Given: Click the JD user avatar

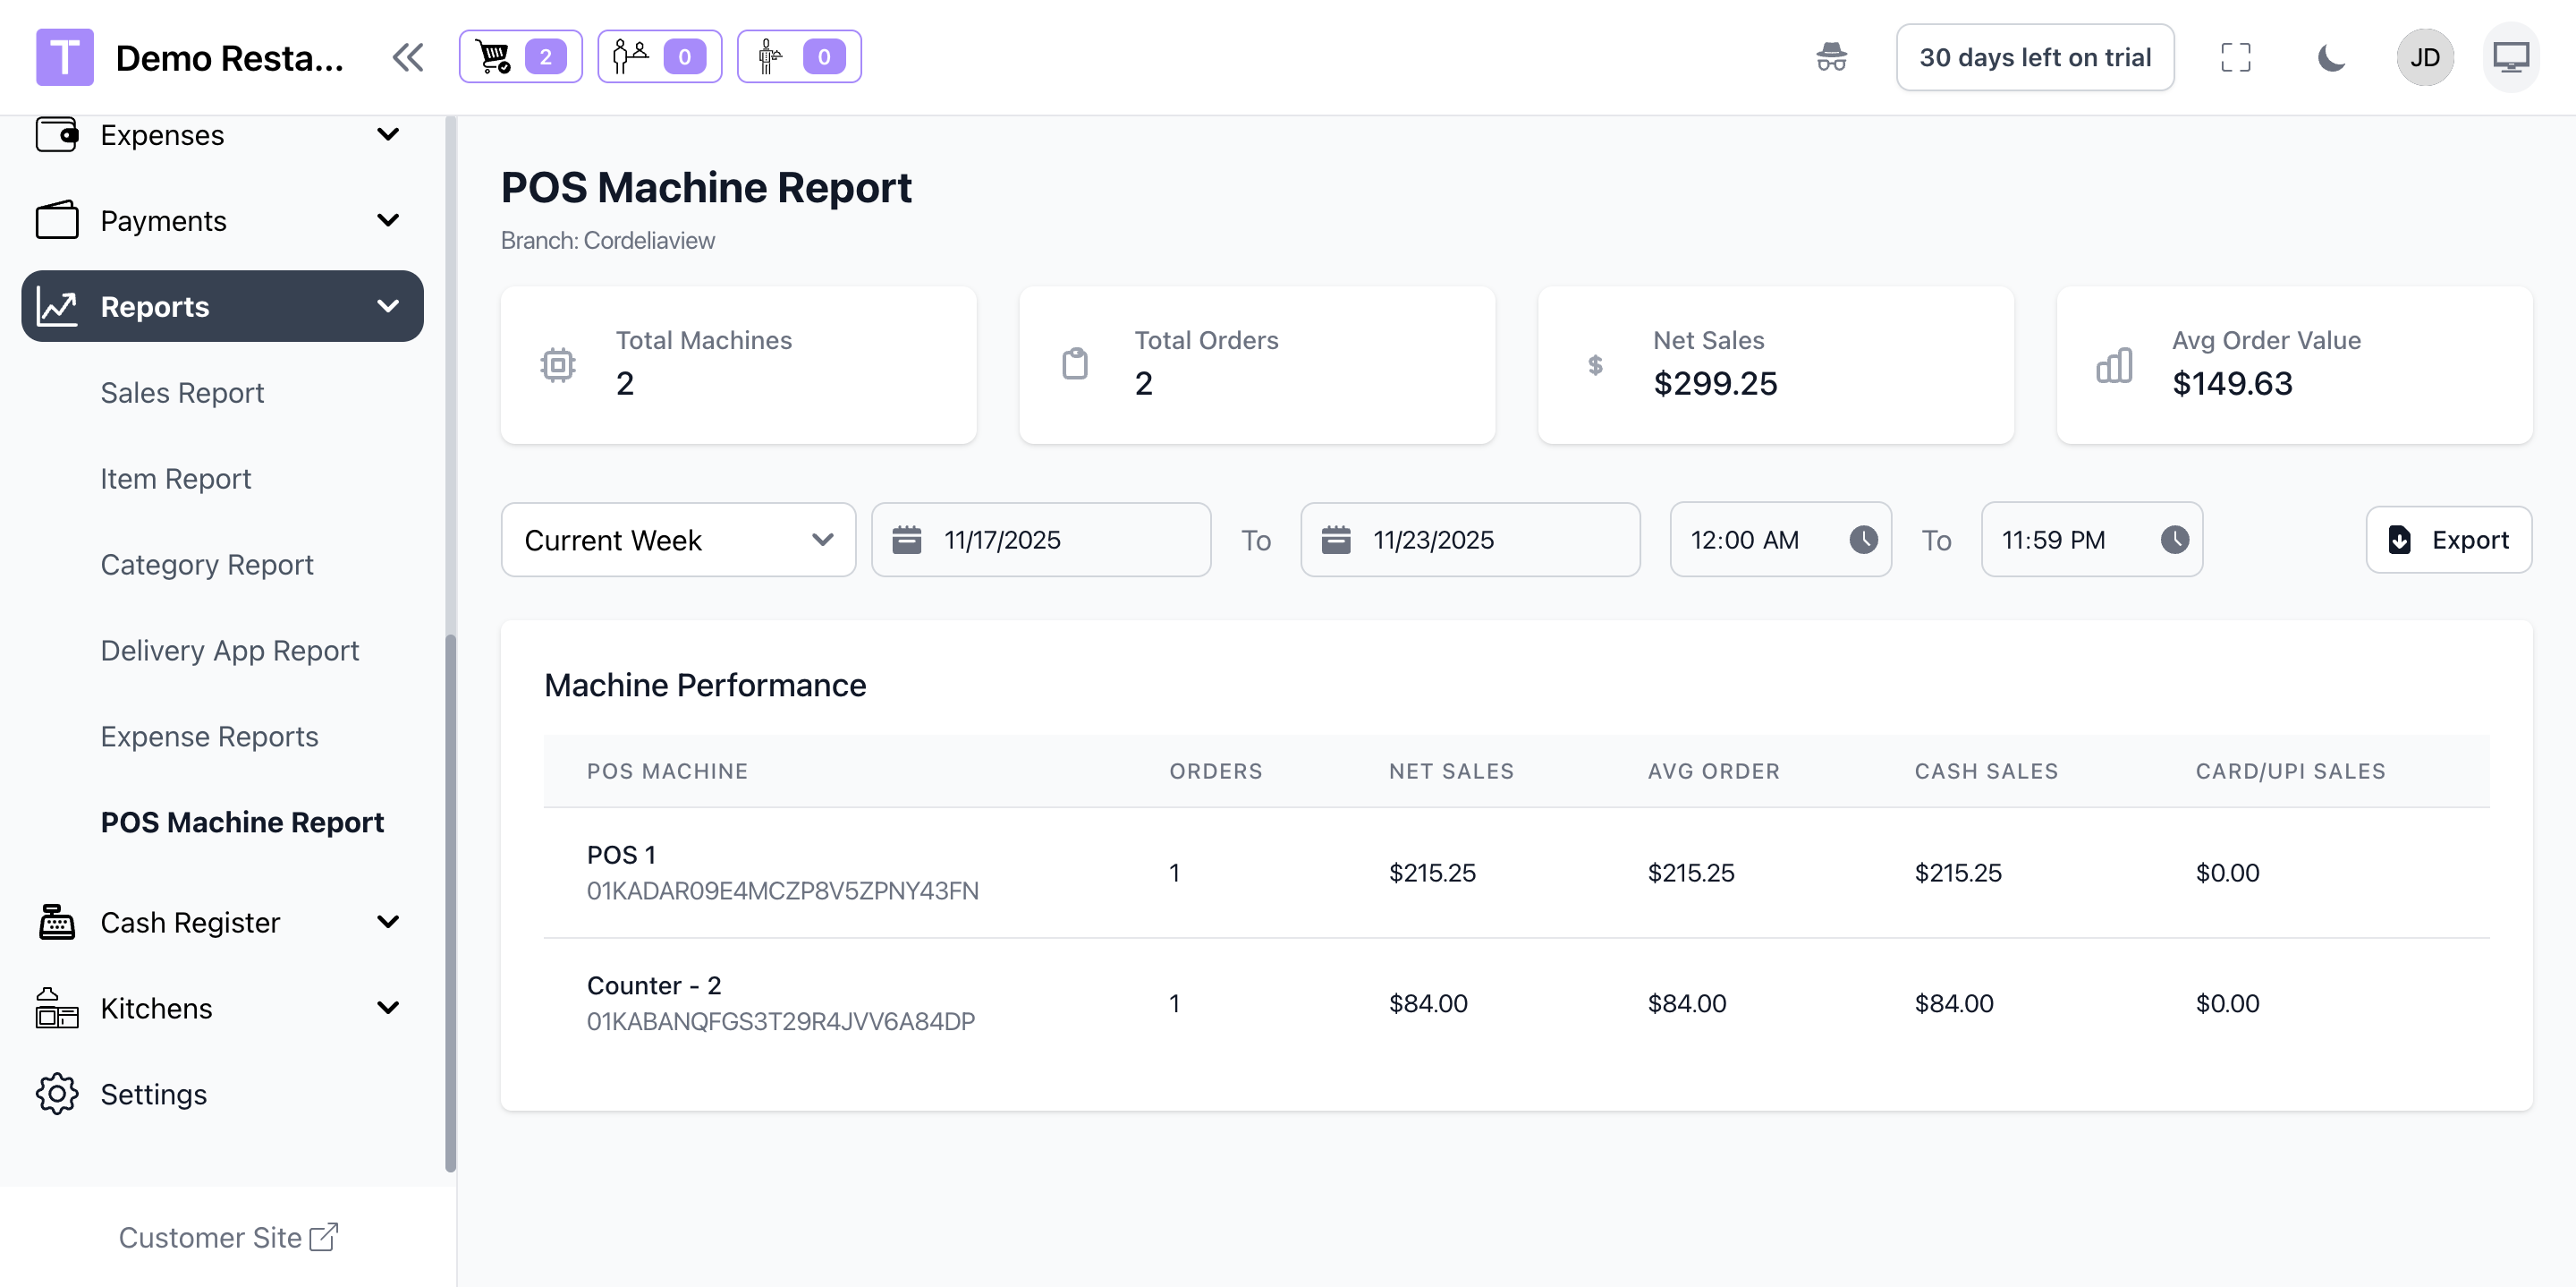Looking at the screenshot, I should [x=2424, y=57].
